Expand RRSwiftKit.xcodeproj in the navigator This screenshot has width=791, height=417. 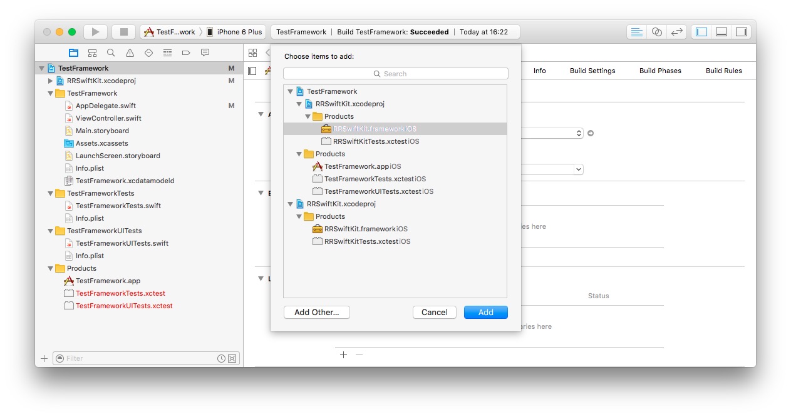coord(51,81)
